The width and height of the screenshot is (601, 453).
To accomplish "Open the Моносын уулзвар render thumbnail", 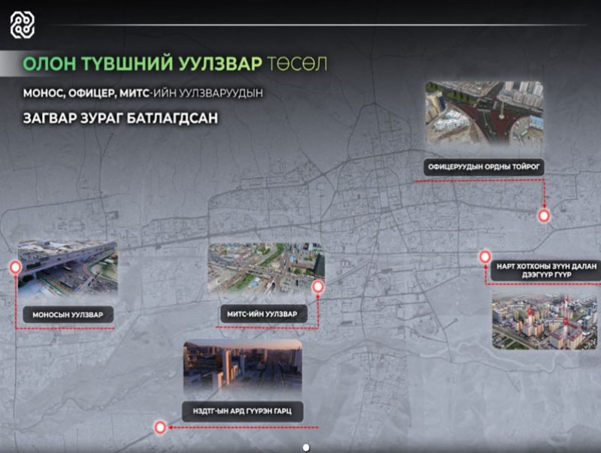I will 67,269.
